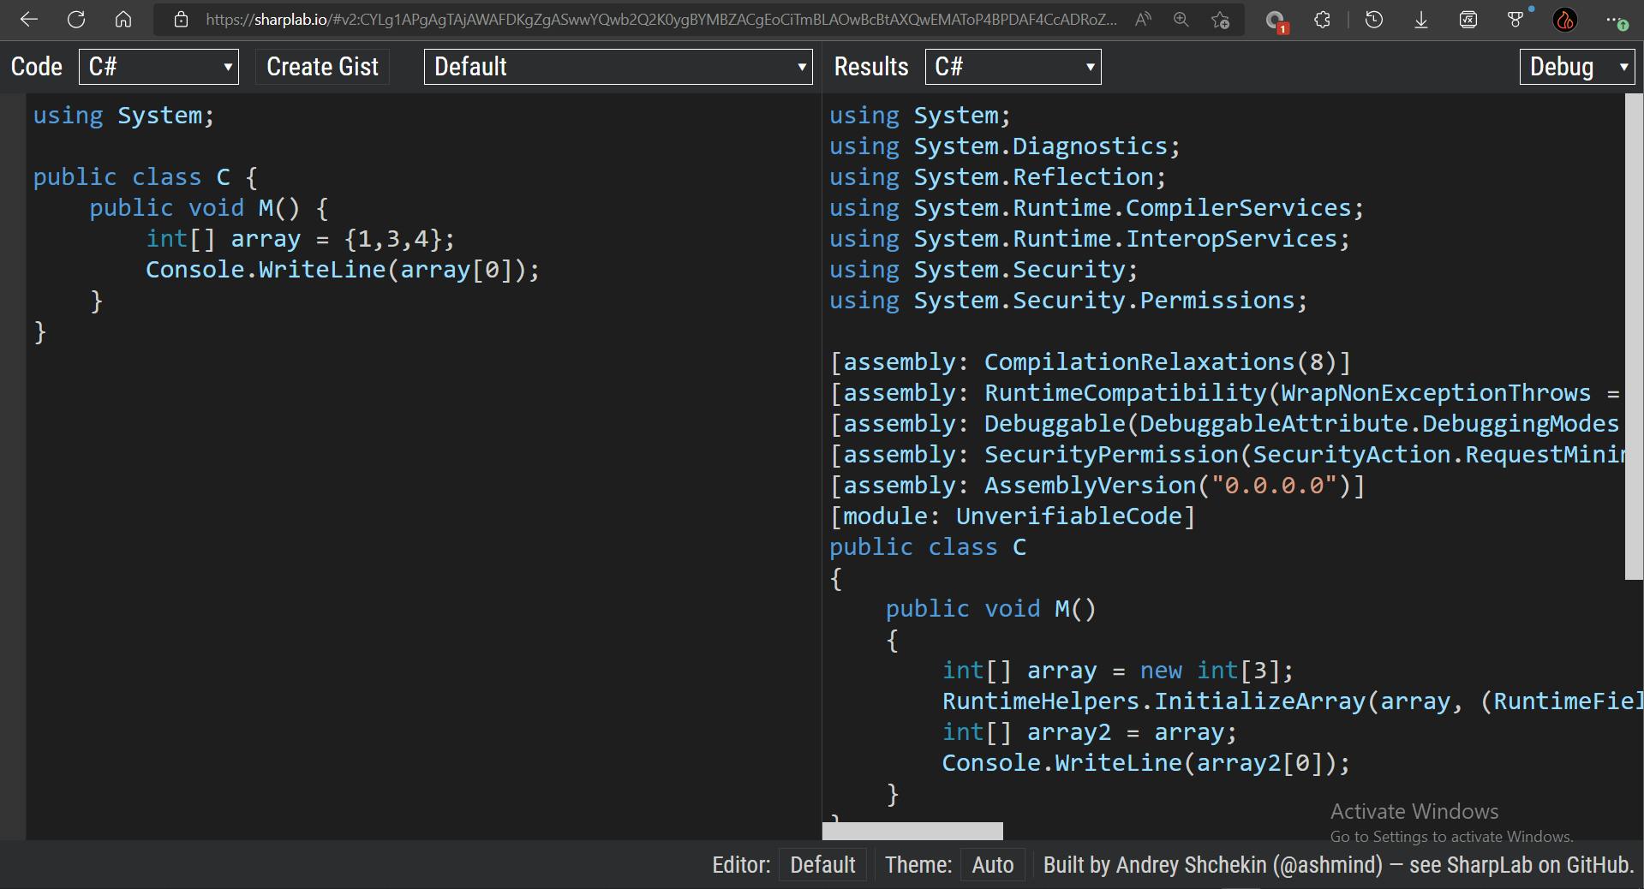Open the Math Solver tool

(x=1468, y=20)
